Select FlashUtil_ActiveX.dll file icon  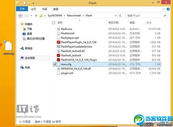point(59,51)
